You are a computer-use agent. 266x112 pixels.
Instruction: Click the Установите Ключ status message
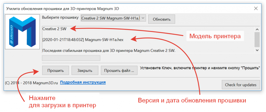200,68
